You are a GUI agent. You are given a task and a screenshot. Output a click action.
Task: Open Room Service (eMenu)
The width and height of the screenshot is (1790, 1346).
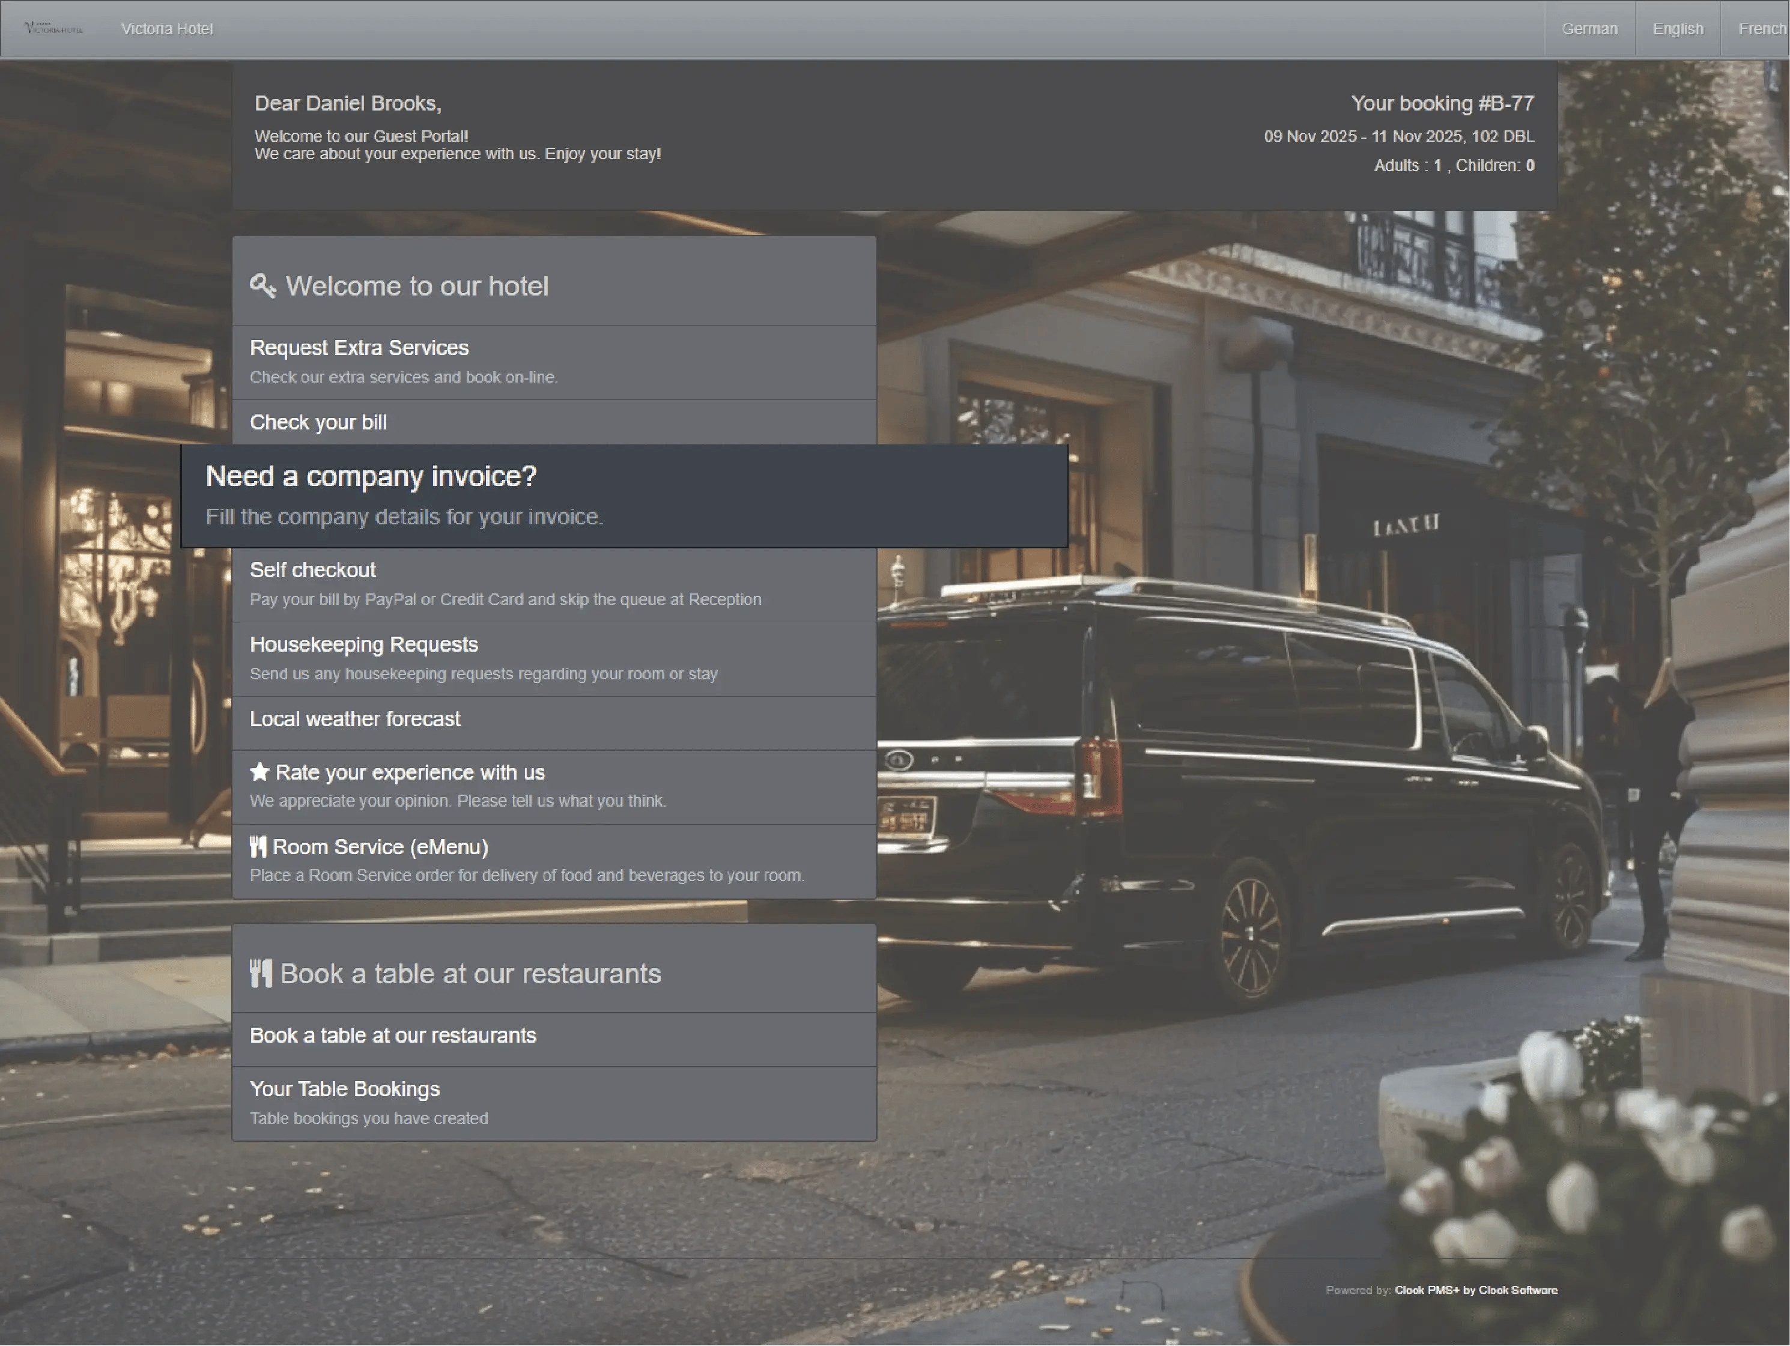(380, 847)
